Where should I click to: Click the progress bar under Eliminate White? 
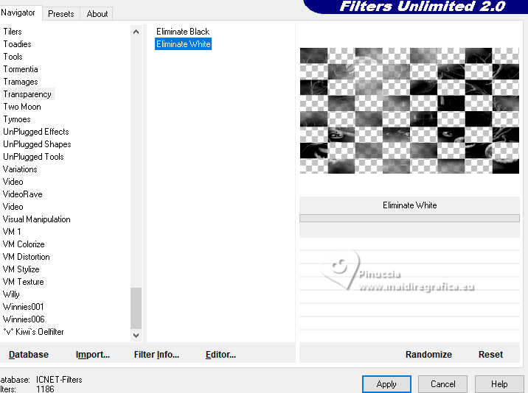409,219
